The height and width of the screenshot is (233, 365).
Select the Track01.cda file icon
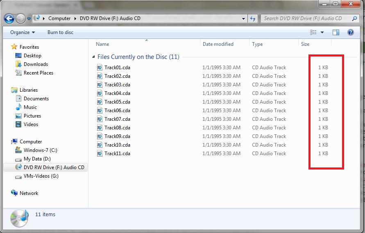click(x=100, y=68)
